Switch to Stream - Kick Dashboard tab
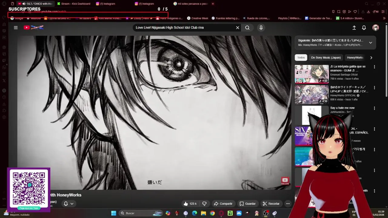The width and height of the screenshot is (388, 218). click(x=74, y=4)
